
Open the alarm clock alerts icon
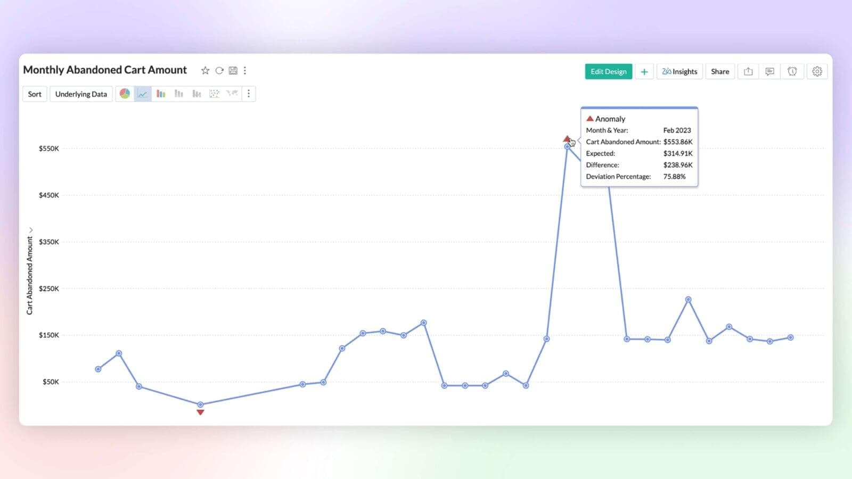[x=792, y=71]
